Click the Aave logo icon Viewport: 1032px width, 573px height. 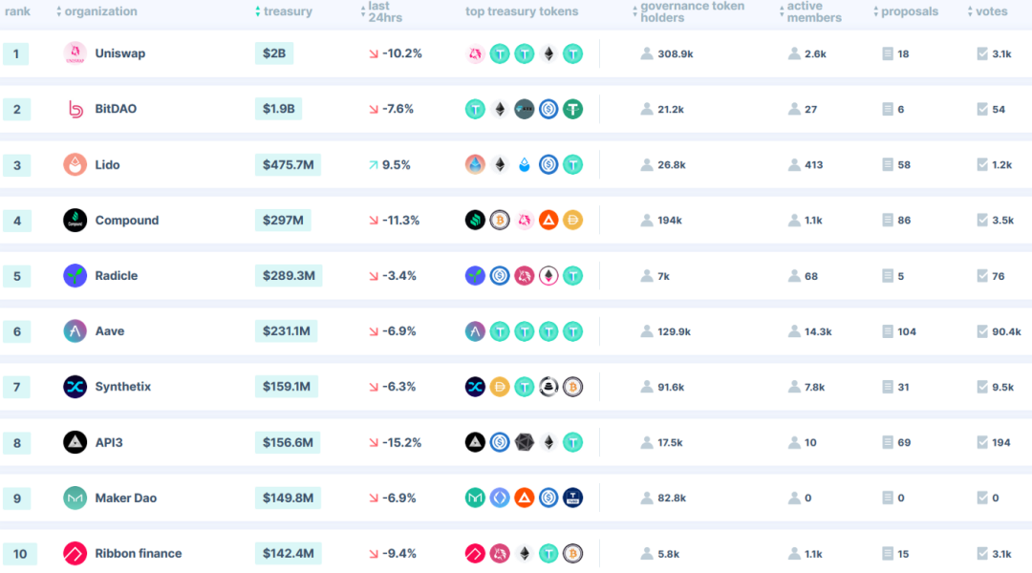coord(75,331)
